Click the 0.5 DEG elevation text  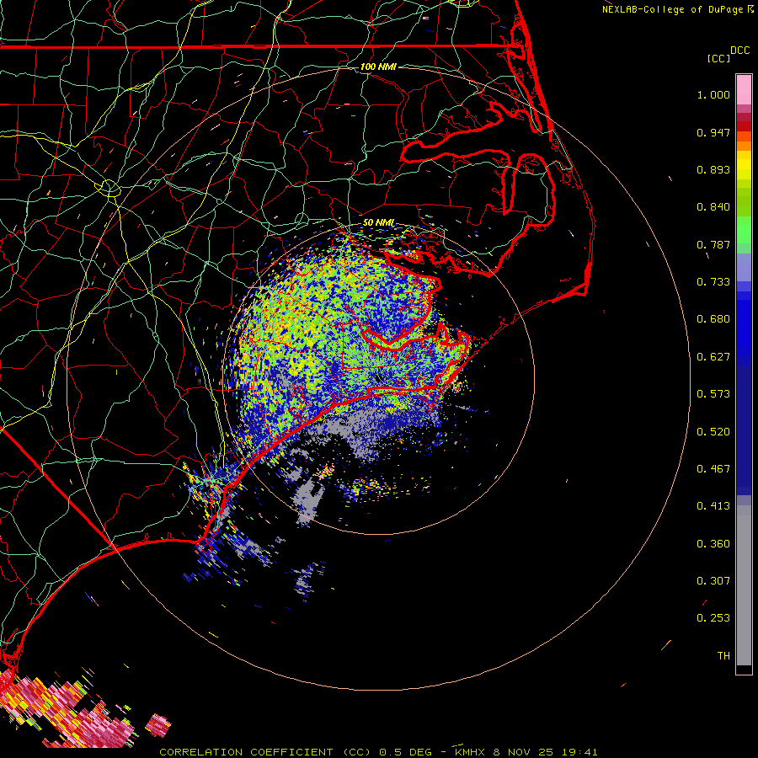[405, 752]
